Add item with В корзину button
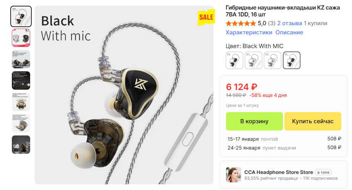 point(254,121)
